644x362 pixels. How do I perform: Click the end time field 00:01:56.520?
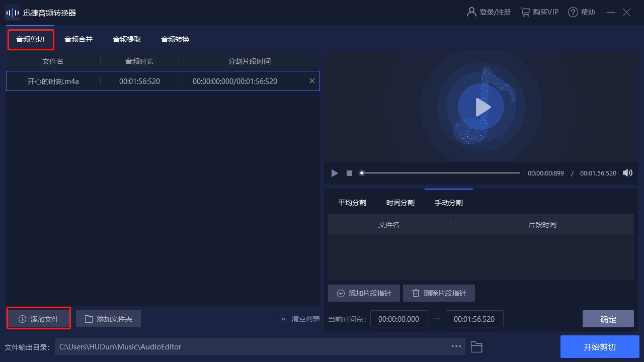[474, 319]
